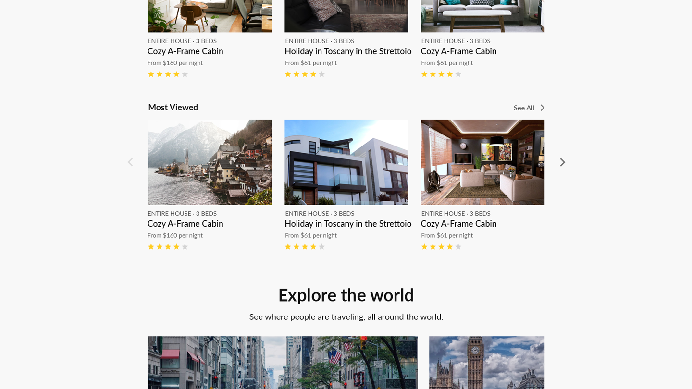Open the Big Ben London destination image
The width and height of the screenshot is (692, 389).
click(x=487, y=363)
